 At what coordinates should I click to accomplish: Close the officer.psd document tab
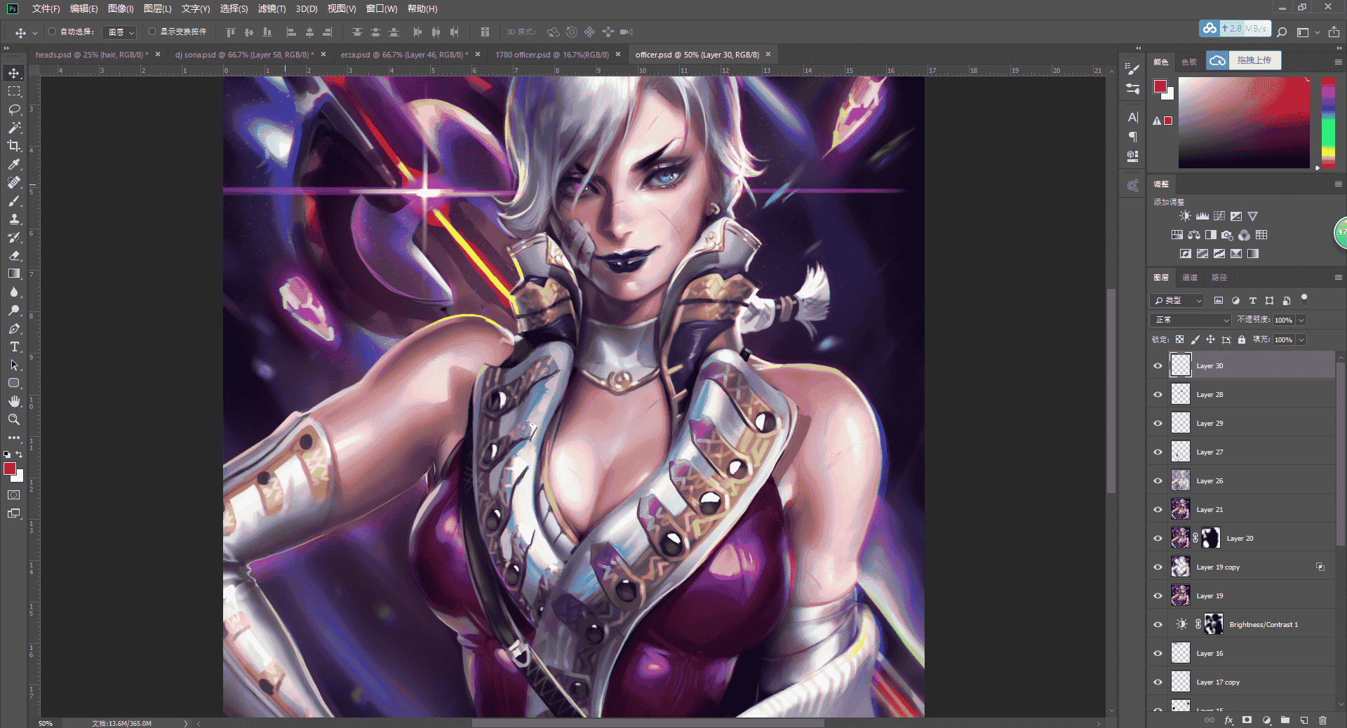pos(768,54)
